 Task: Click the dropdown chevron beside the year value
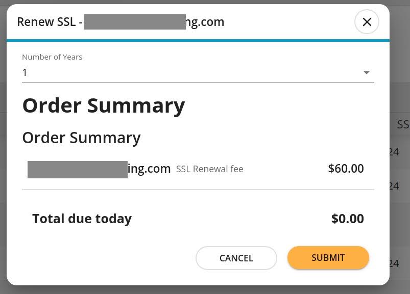[x=366, y=72]
